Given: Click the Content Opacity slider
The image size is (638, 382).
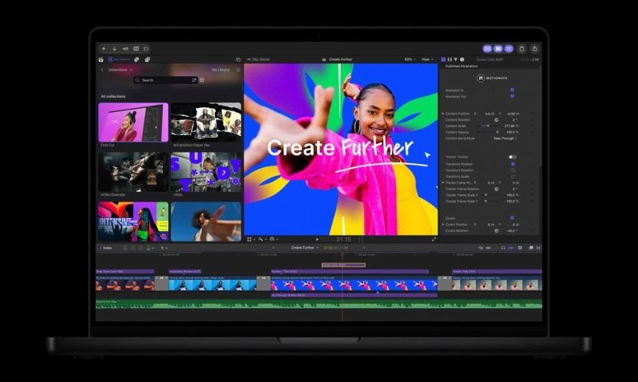Looking at the screenshot, I should pyautogui.click(x=490, y=132).
